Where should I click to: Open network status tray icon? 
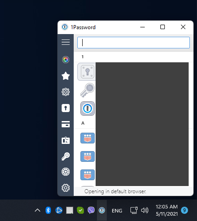click(x=134, y=210)
